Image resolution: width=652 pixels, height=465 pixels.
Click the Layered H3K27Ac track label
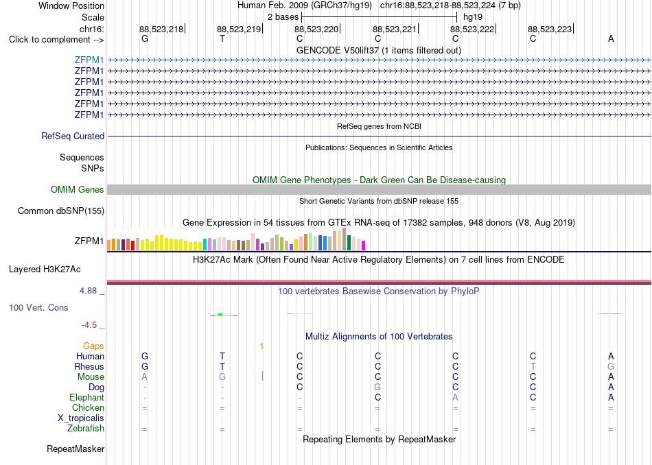pos(45,270)
